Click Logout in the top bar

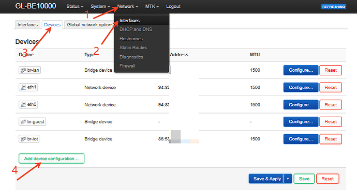pos(173,7)
